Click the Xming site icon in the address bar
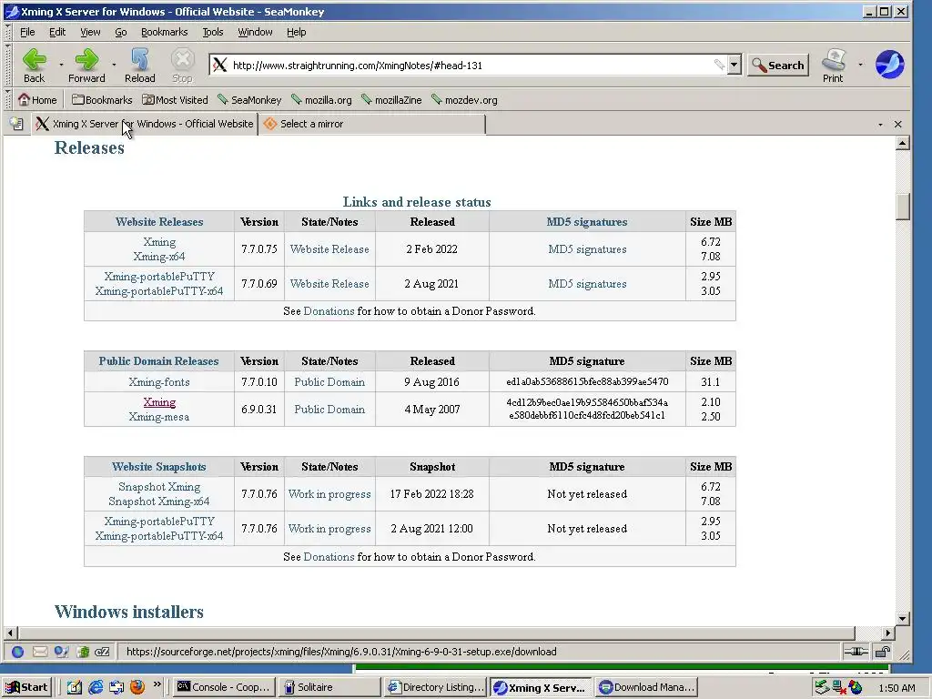The image size is (932, 699). click(x=220, y=65)
